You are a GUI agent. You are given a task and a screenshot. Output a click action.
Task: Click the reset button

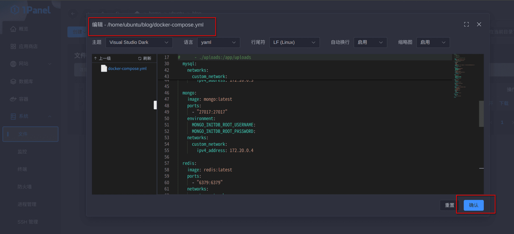tap(449, 205)
